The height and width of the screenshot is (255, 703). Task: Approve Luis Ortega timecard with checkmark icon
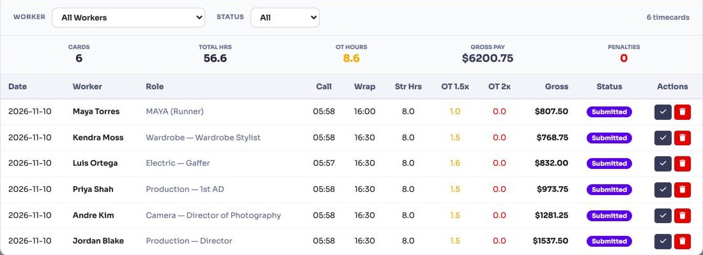point(663,163)
